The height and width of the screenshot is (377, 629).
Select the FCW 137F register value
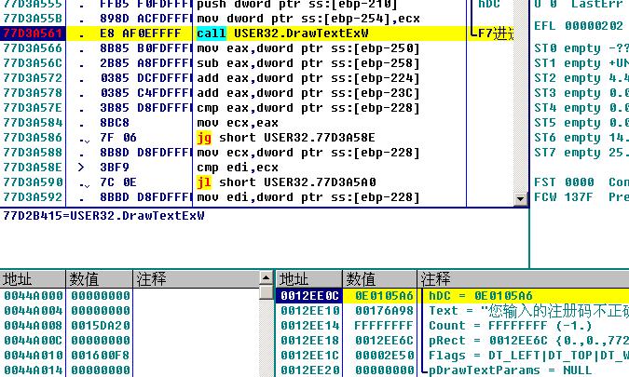click(580, 197)
